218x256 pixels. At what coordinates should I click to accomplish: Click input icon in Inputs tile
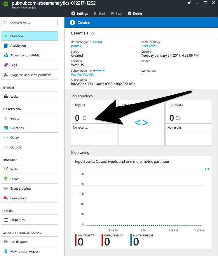coord(84,118)
